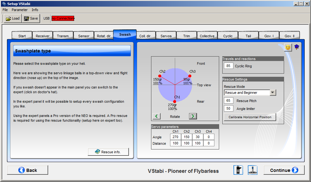Image resolution: width=311 pixels, height=182 pixels.
Task: Click the Ch2 Distance field
Action: click(x=187, y=143)
